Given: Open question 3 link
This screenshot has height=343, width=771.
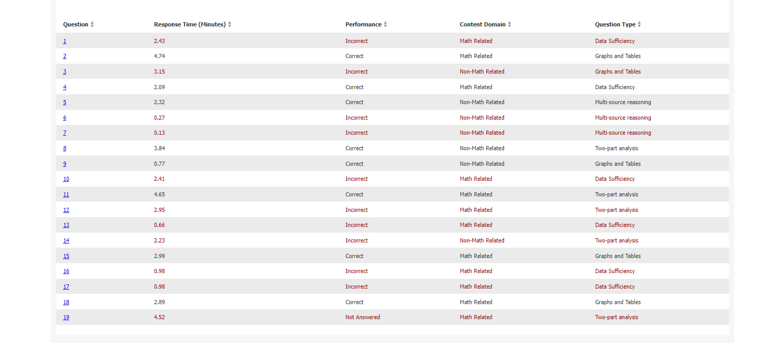Looking at the screenshot, I should [65, 72].
